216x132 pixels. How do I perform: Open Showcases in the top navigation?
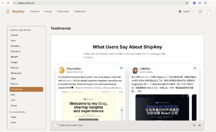(x=63, y=11)
